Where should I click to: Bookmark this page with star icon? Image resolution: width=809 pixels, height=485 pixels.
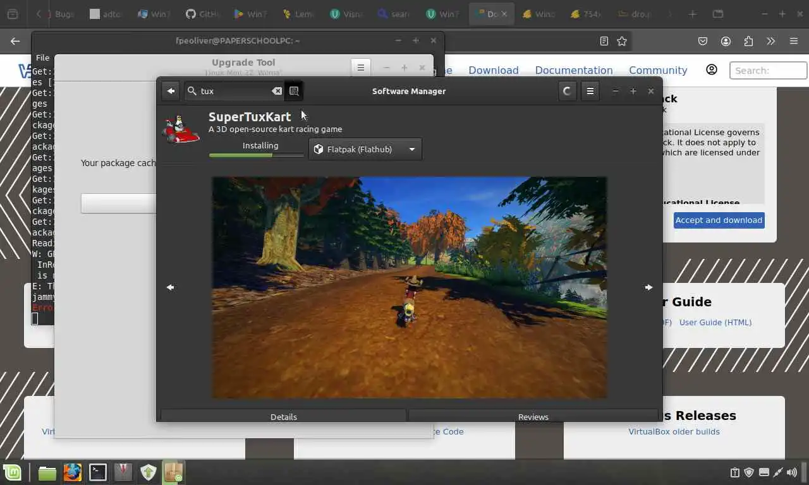[x=622, y=41]
